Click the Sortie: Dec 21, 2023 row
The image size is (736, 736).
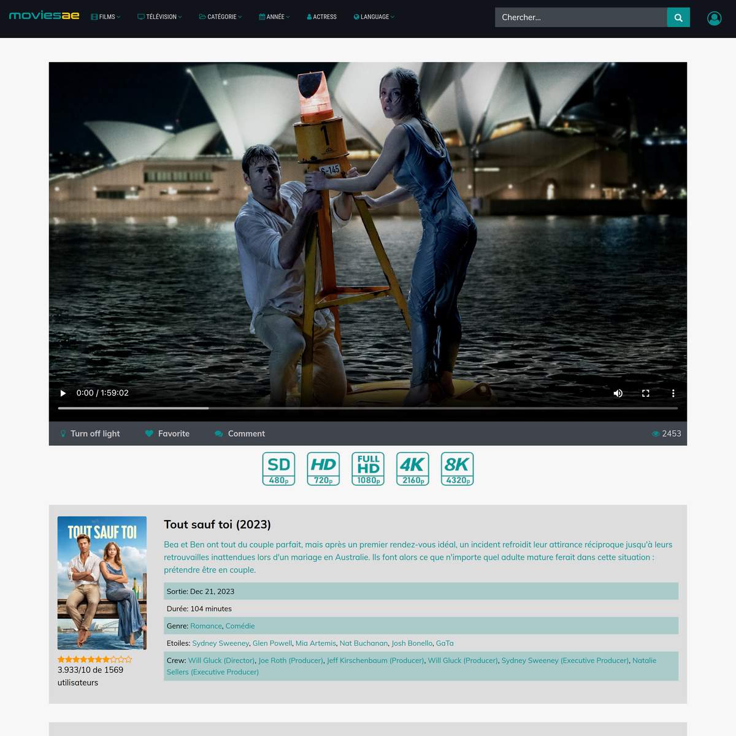(421, 591)
